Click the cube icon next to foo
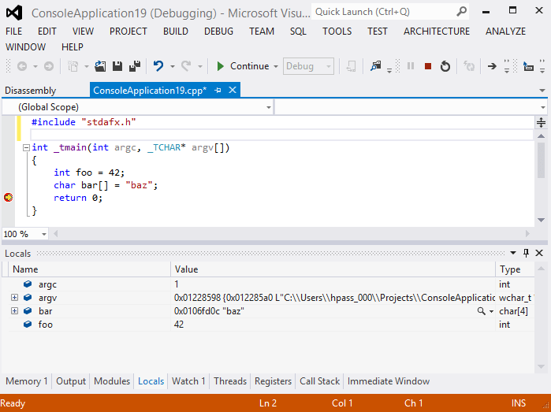Screen dimensions: 551x412 pyautogui.click(x=28, y=325)
